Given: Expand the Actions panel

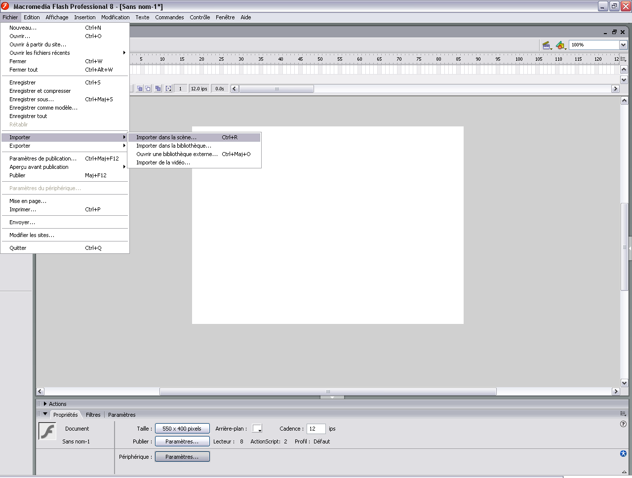Looking at the screenshot, I should [x=45, y=404].
